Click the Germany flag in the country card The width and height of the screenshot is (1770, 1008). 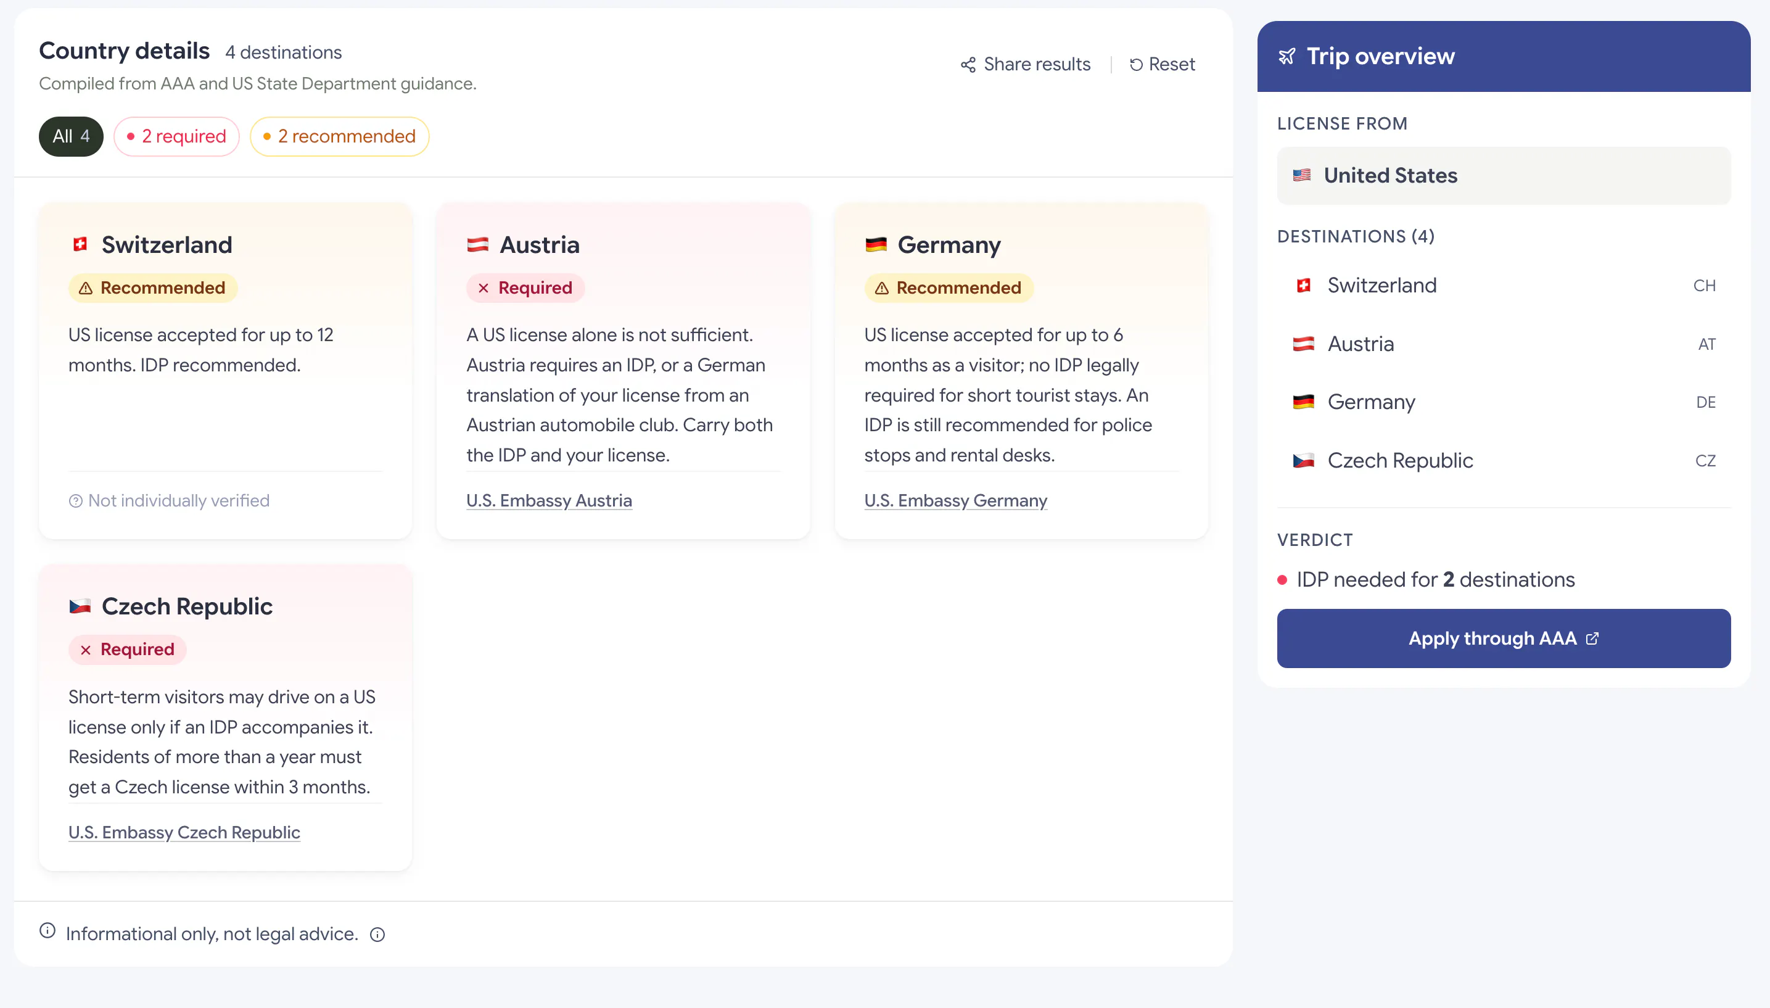click(876, 244)
